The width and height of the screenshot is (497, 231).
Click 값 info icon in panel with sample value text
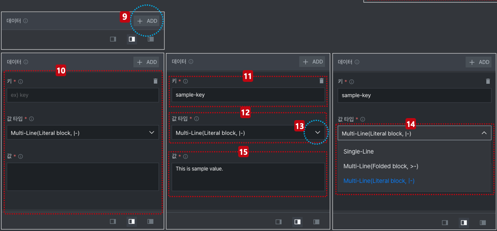pyautogui.click(x=185, y=156)
